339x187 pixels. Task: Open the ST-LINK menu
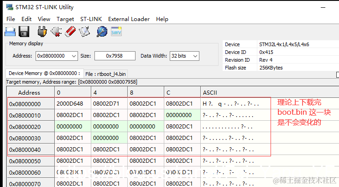[x=91, y=19]
